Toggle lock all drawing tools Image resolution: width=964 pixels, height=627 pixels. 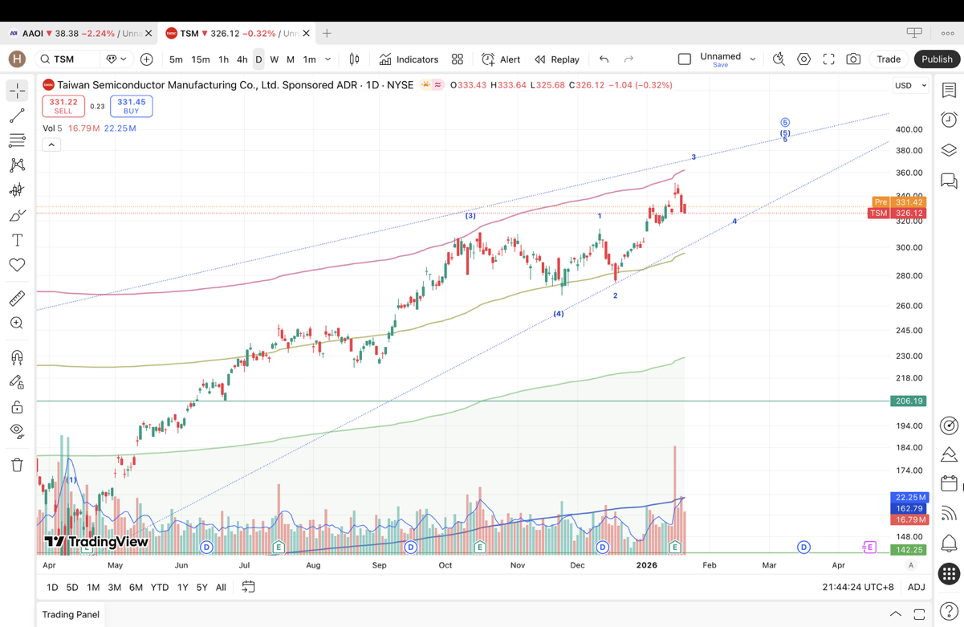(17, 407)
